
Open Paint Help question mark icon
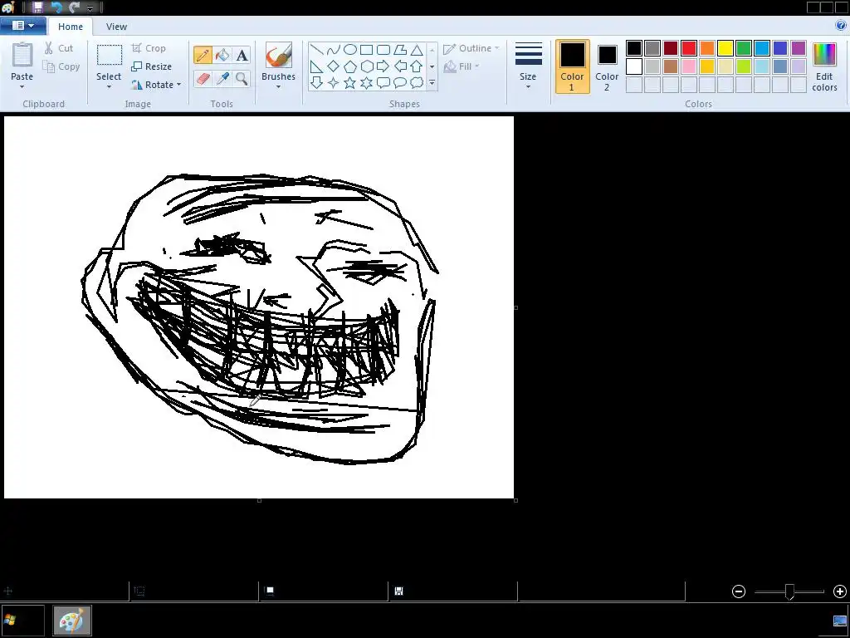[841, 25]
